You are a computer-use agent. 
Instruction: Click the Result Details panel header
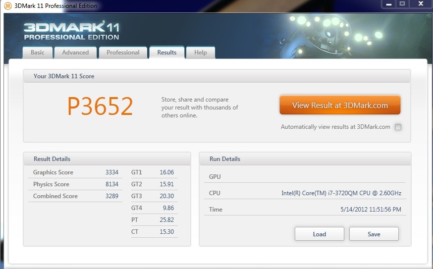[x=107, y=159]
